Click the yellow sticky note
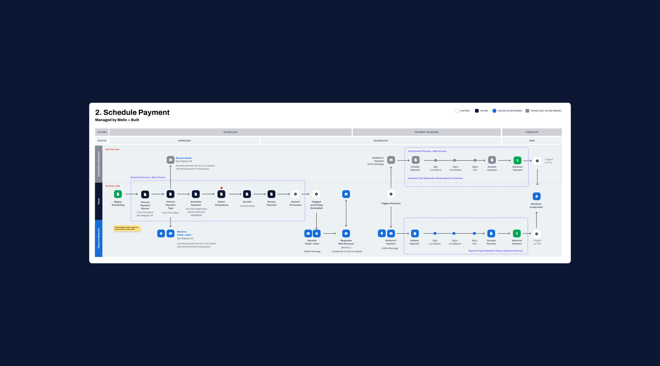This screenshot has height=366, width=660. click(x=127, y=228)
